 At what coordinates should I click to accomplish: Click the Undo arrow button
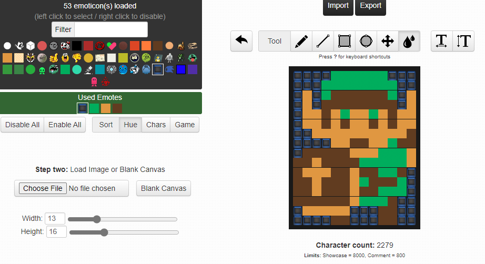point(241,41)
